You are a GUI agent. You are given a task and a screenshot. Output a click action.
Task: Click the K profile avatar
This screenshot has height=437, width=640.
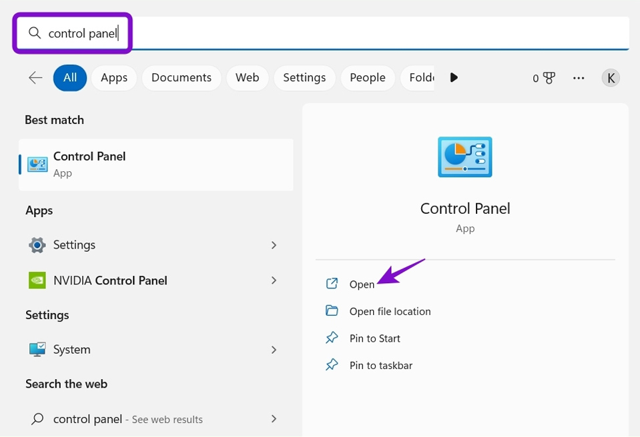click(611, 78)
